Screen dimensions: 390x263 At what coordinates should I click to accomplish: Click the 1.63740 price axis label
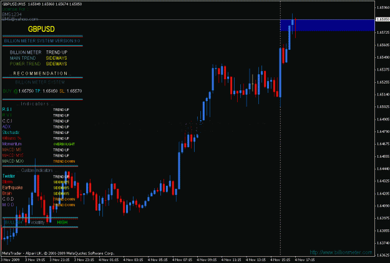[x=383, y=242]
